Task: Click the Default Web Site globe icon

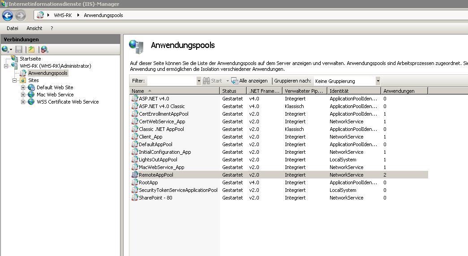Action: point(31,87)
